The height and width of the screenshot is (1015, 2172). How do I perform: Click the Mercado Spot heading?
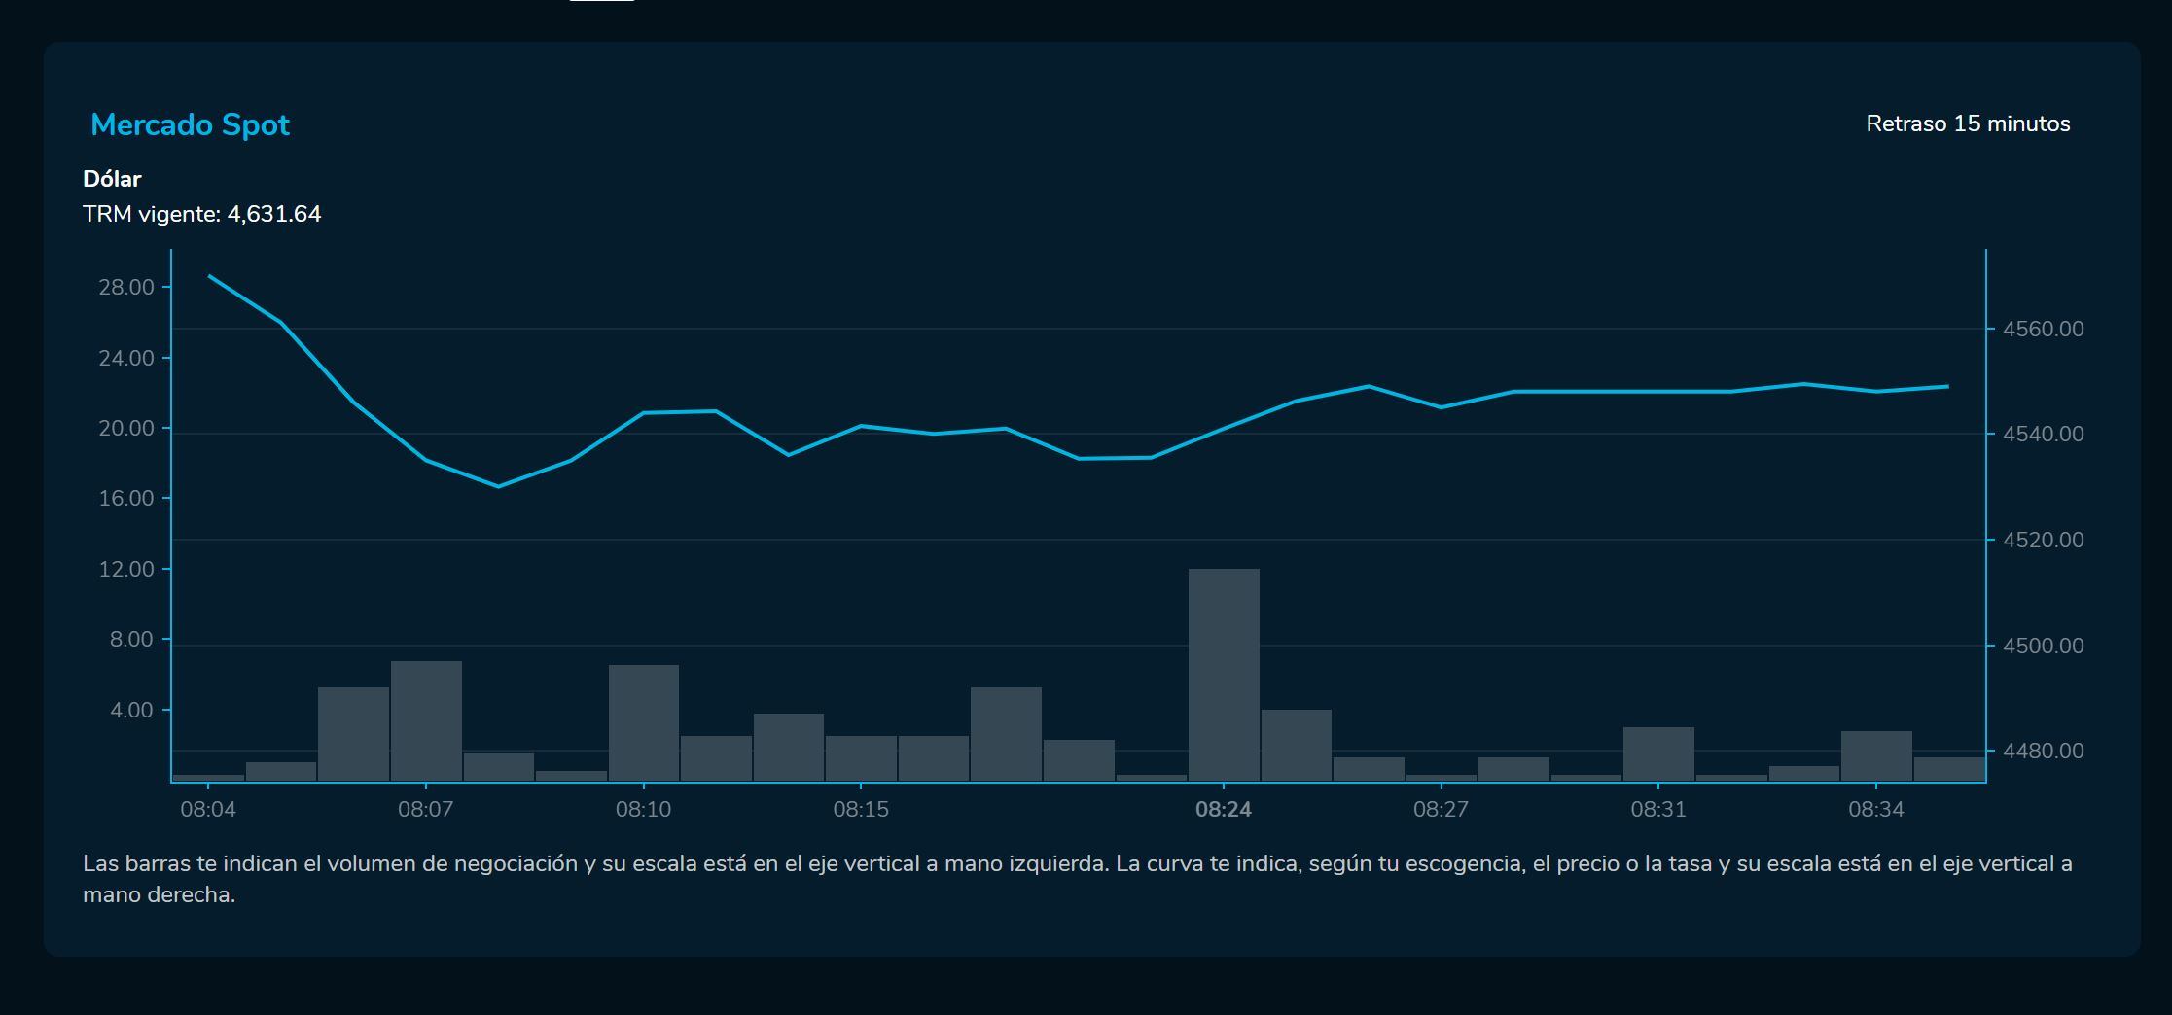[x=190, y=124]
